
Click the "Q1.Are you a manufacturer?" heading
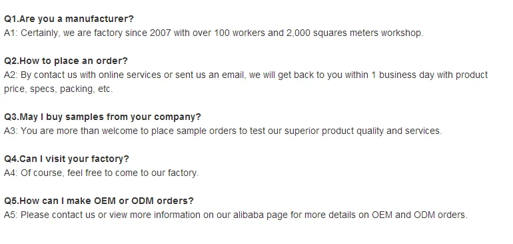click(69, 19)
